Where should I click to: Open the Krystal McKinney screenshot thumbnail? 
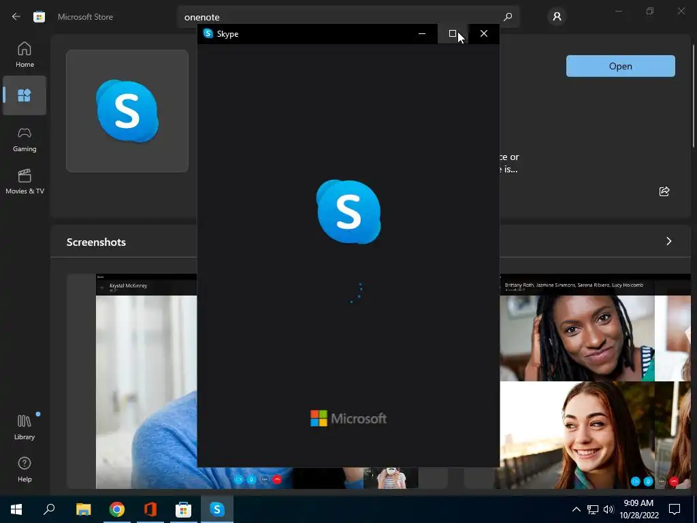point(147,381)
